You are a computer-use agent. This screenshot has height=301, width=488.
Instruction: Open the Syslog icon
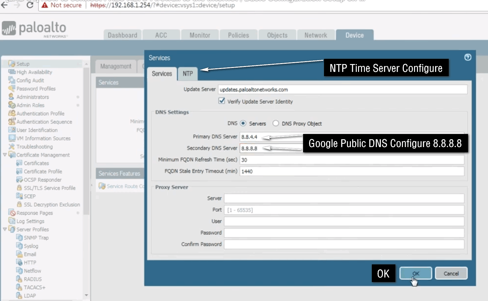(x=19, y=246)
